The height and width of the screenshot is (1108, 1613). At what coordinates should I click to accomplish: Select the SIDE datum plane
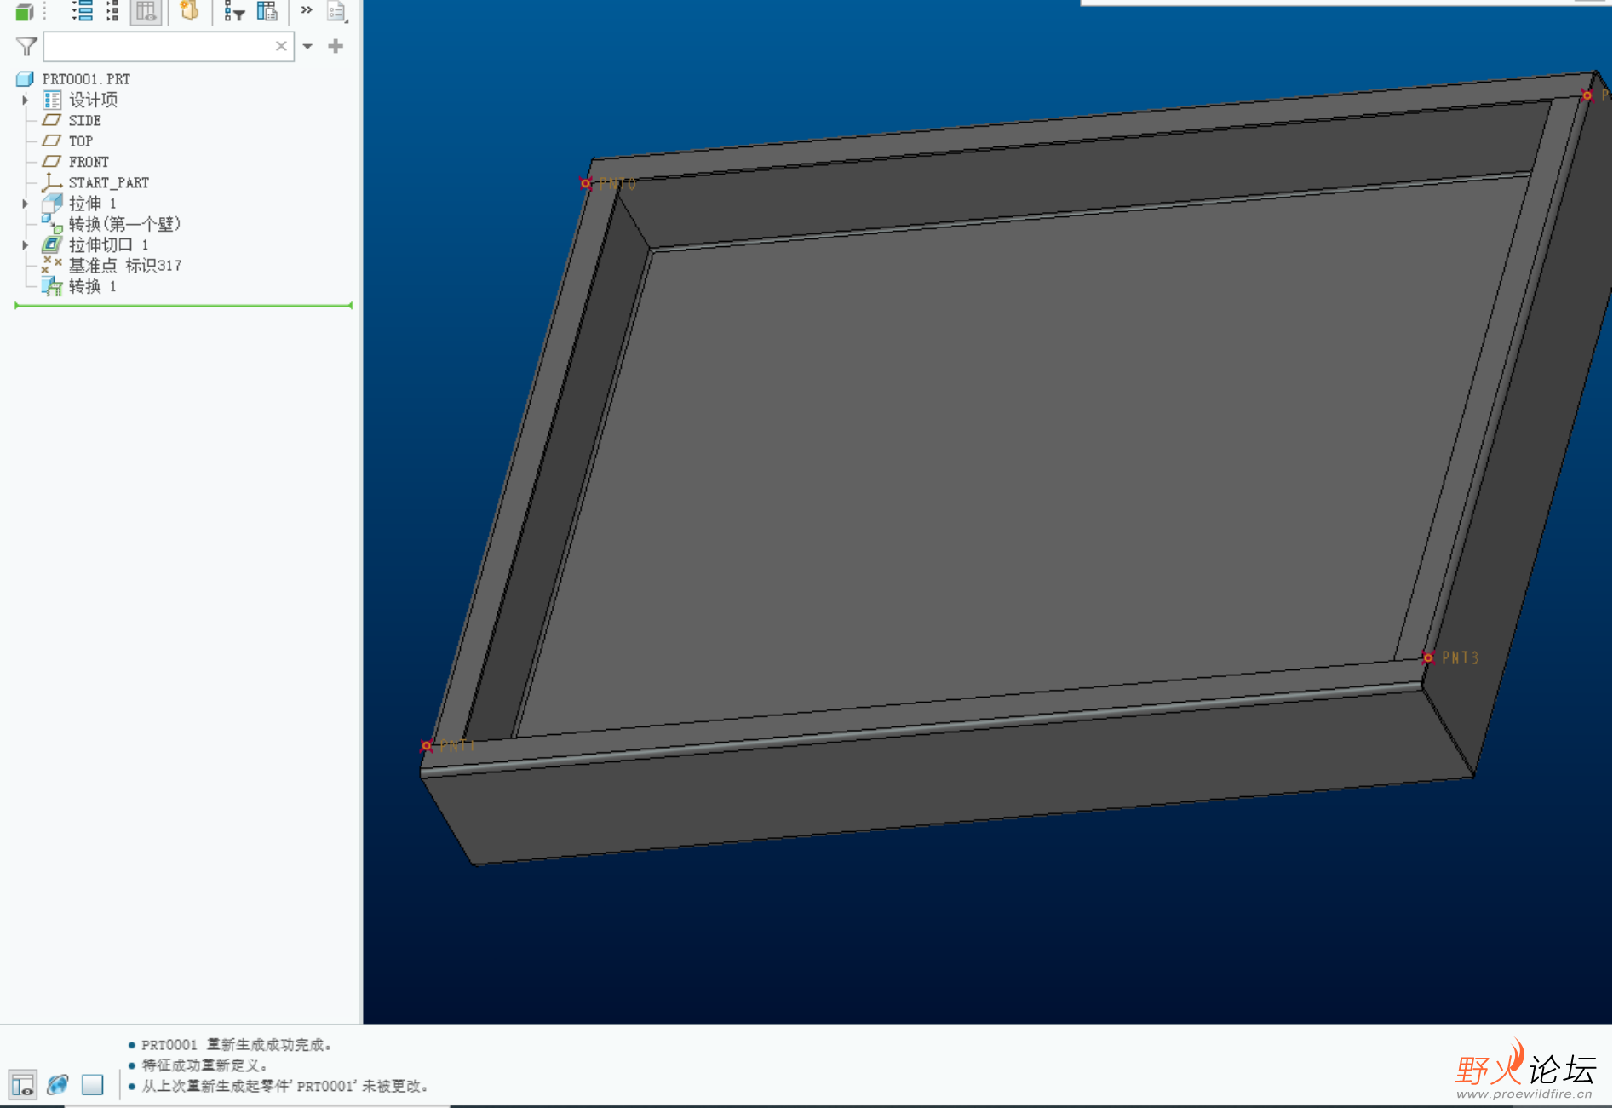(84, 121)
